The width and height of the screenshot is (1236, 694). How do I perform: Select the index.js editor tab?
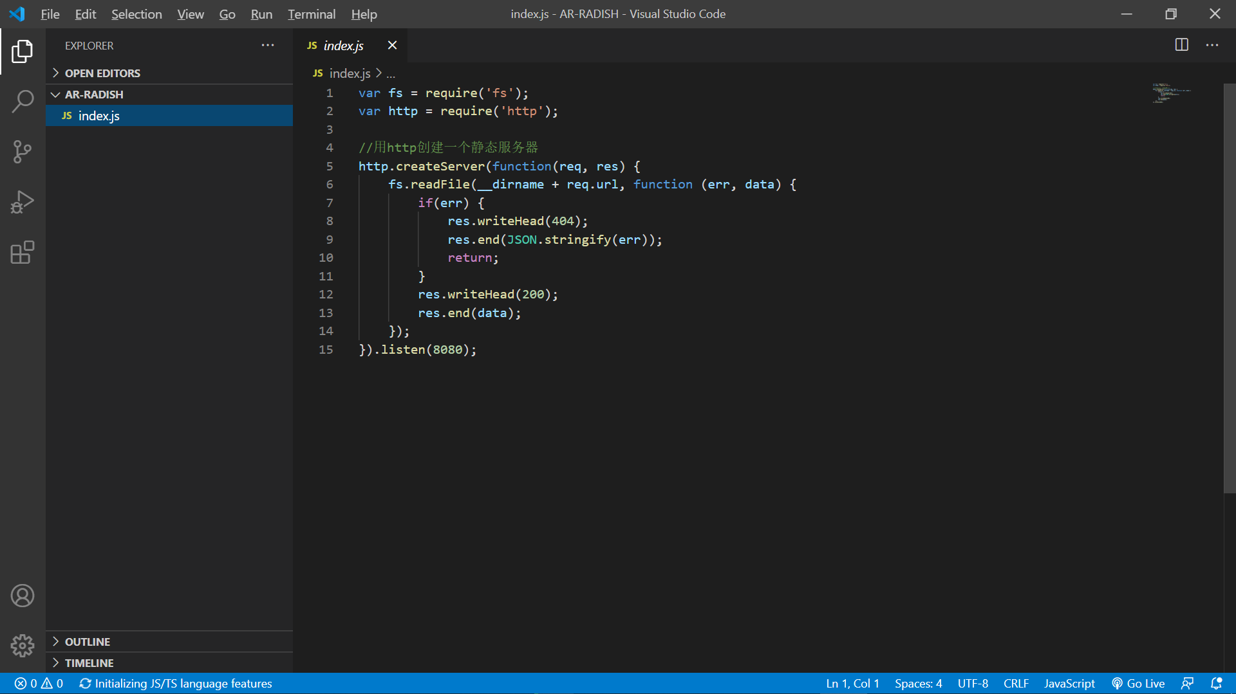[343, 45]
